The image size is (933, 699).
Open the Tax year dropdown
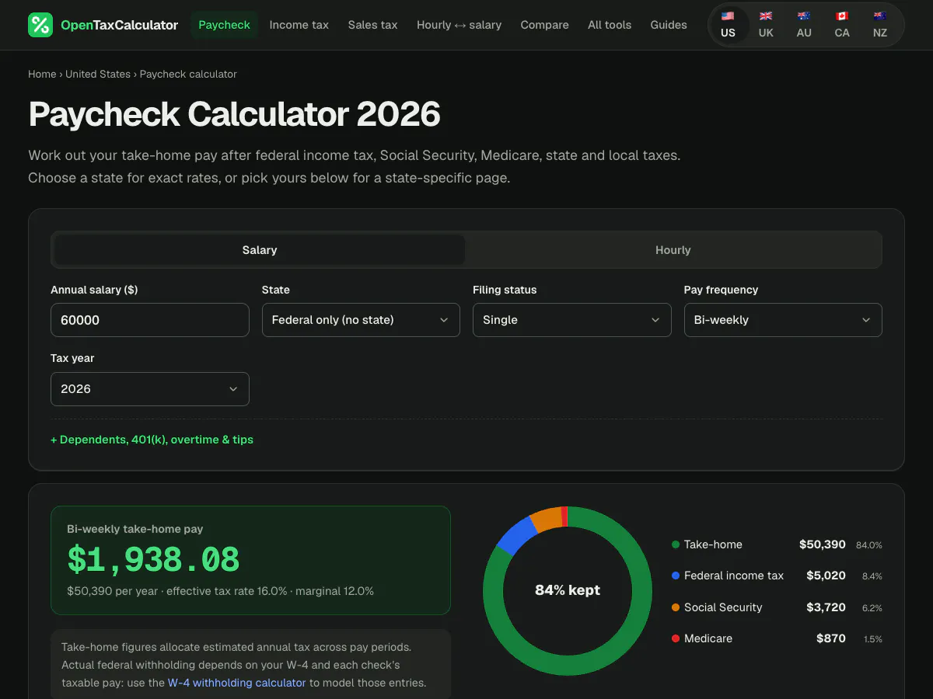tap(150, 389)
